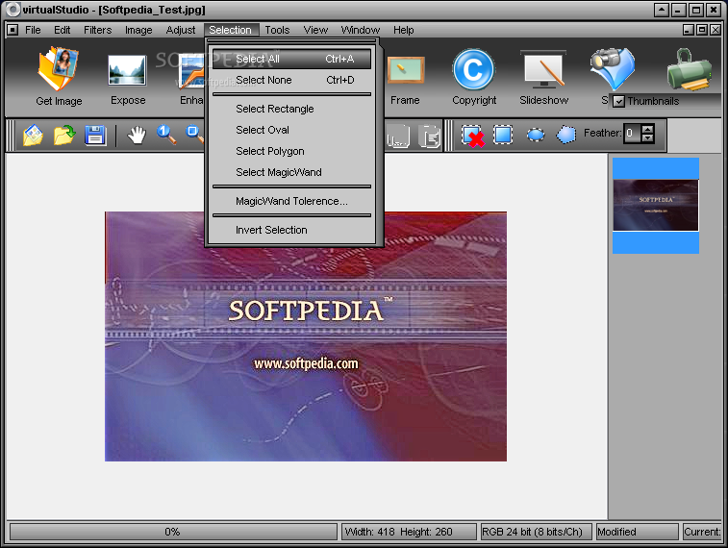Image resolution: width=728 pixels, height=548 pixels.
Task: Open the Image menu
Action: (x=138, y=30)
